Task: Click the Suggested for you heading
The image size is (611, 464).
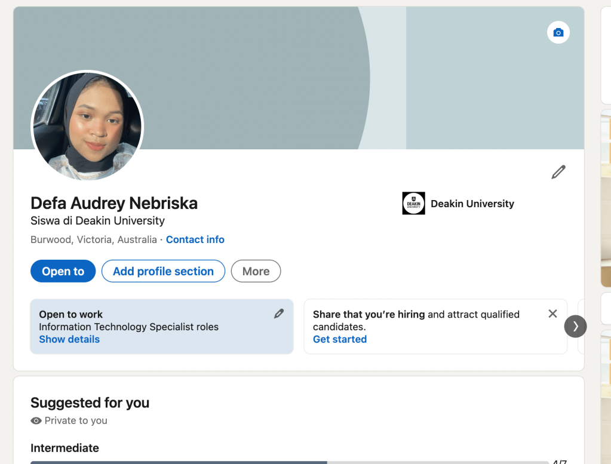Action: (90, 402)
